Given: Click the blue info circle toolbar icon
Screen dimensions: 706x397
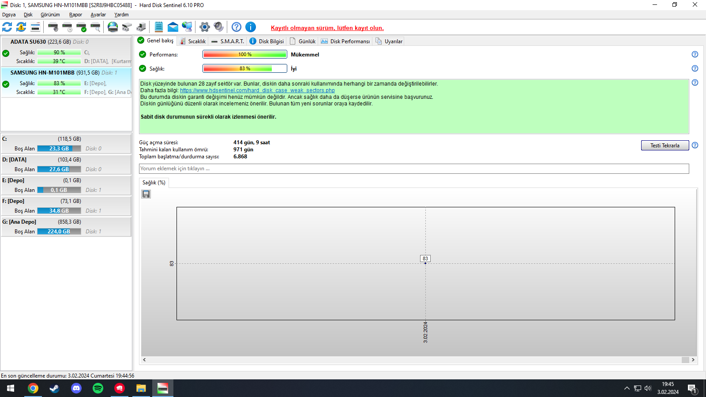Looking at the screenshot, I should coord(251,27).
